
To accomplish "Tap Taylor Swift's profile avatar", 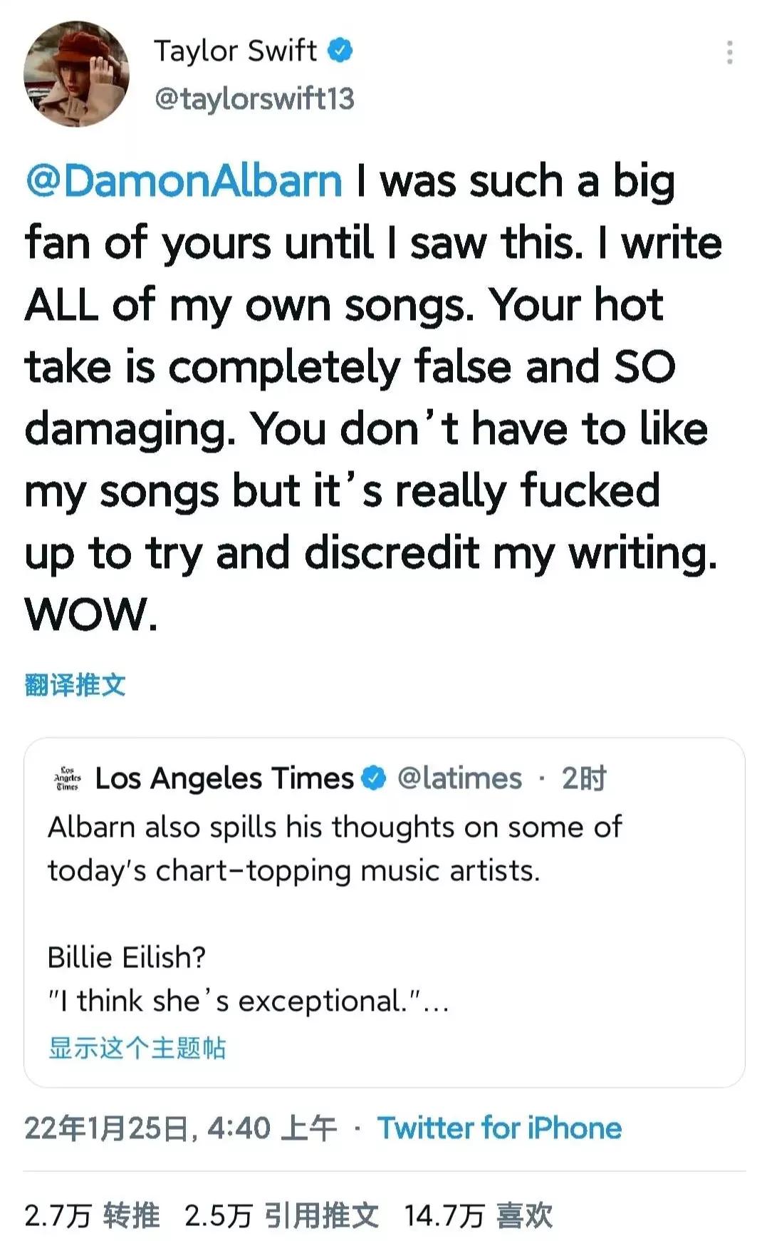I will click(77, 74).
